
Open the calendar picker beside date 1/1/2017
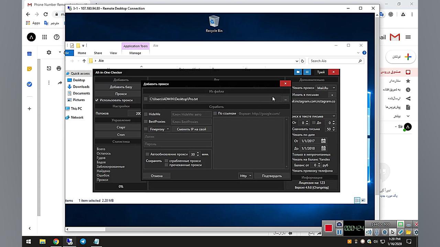click(323, 141)
